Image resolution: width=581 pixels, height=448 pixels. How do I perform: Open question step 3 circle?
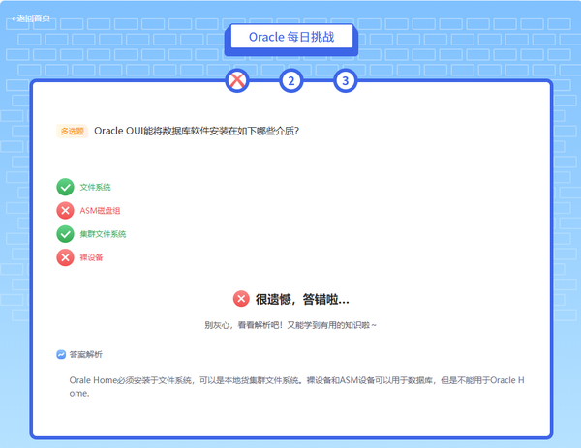[345, 80]
